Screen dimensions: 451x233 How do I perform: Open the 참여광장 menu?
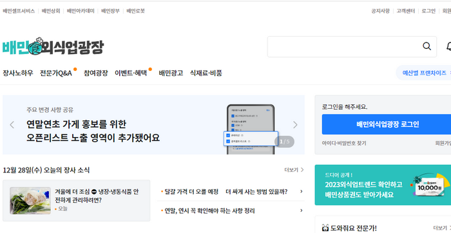[x=96, y=73]
